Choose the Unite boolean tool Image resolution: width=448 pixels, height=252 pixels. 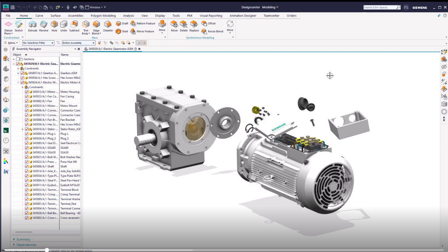(x=63, y=26)
